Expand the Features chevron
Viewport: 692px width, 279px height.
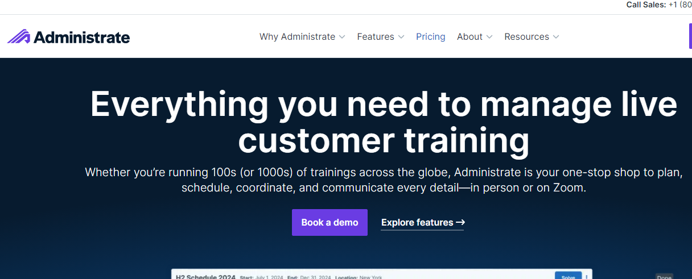tap(401, 37)
